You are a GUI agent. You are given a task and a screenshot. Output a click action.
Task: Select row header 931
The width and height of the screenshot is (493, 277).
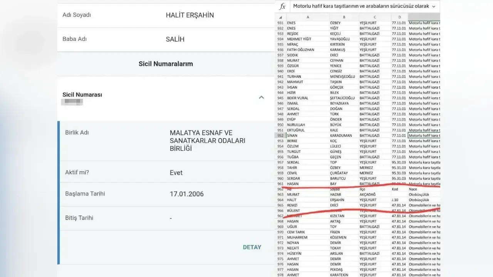tap(280, 23)
